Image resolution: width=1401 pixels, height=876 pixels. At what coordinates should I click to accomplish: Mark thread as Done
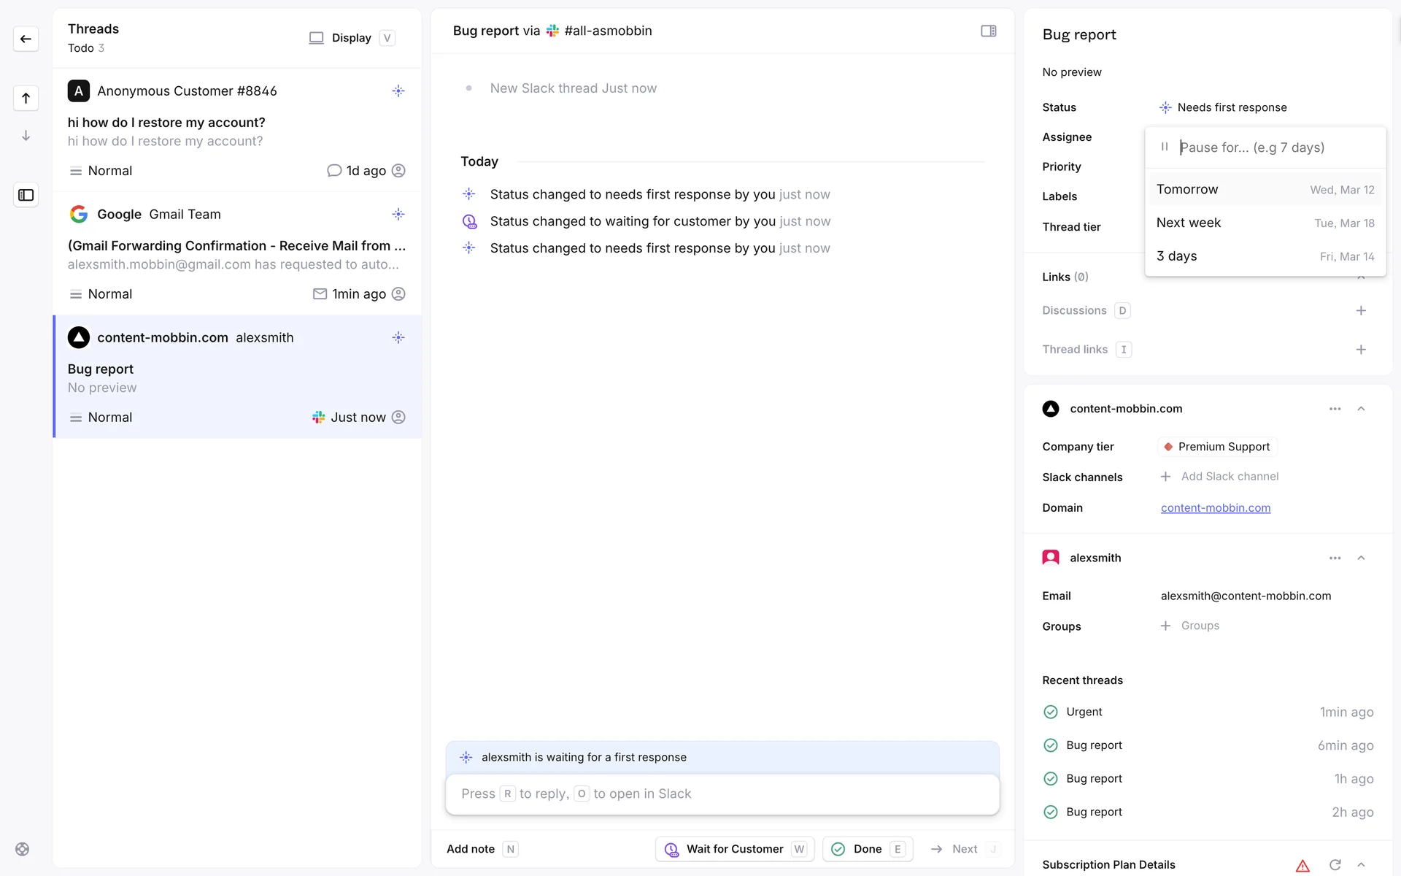point(867,849)
